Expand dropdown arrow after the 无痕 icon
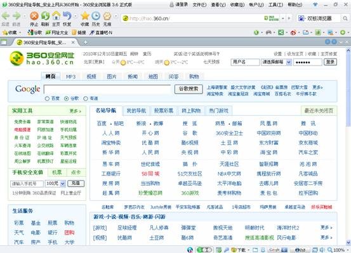Viewport: 351px width, 253px height. 116,16
